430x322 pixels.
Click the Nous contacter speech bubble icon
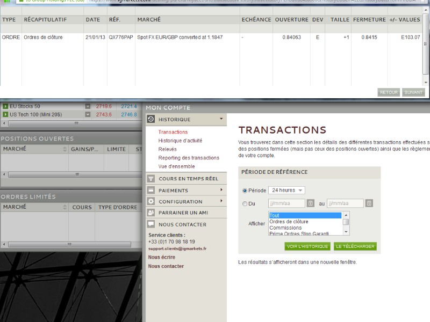tap(151, 224)
